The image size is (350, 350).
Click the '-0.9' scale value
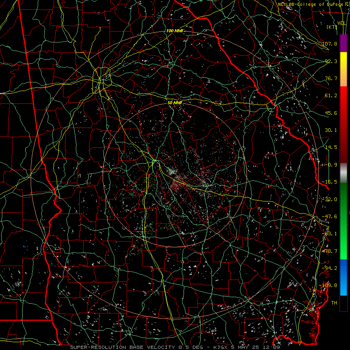pos(330,165)
